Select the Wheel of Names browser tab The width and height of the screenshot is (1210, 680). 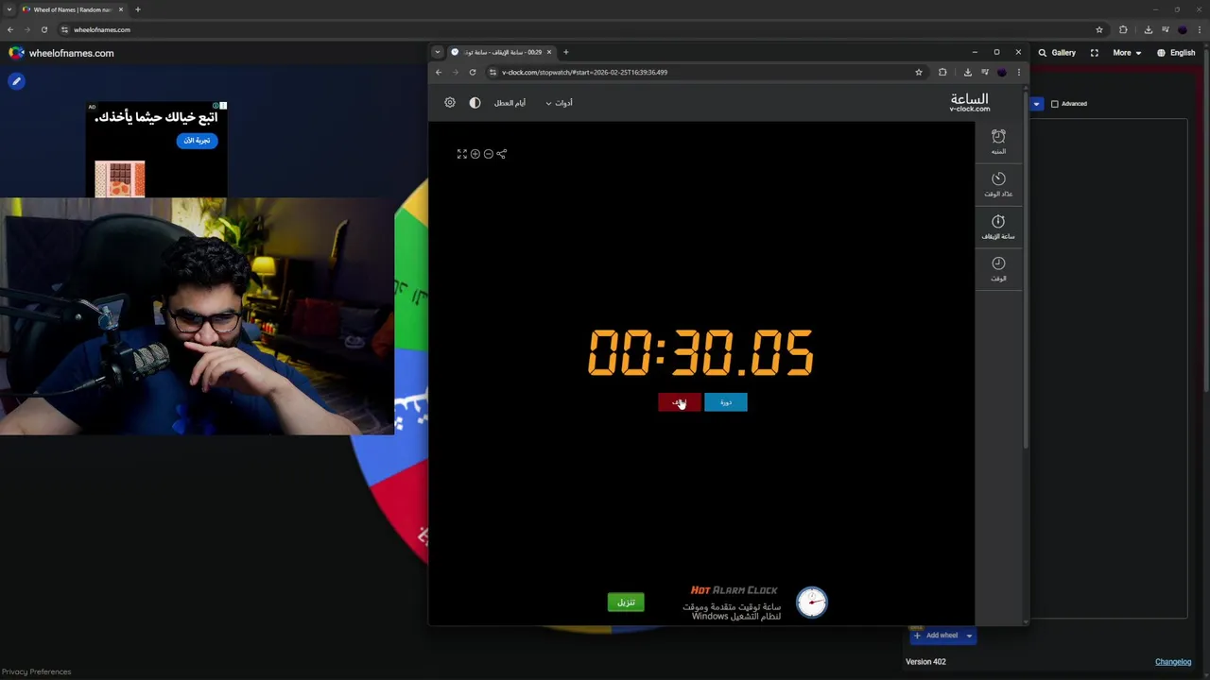74,9
